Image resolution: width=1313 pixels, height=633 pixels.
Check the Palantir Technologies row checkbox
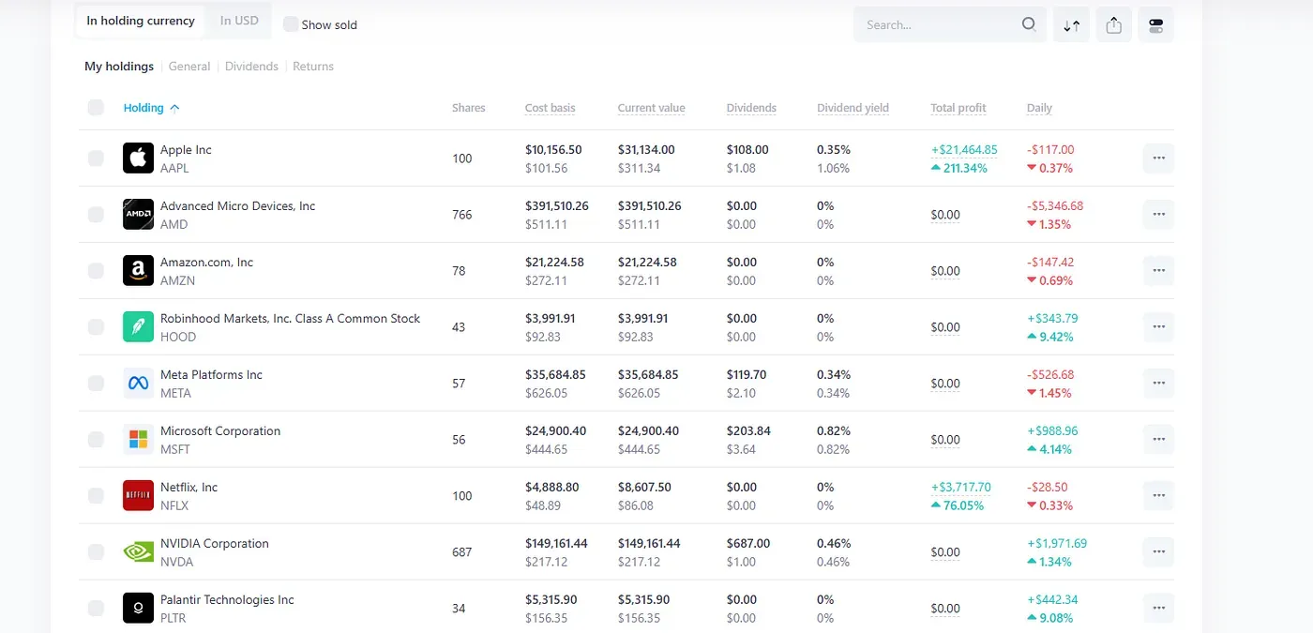click(96, 609)
